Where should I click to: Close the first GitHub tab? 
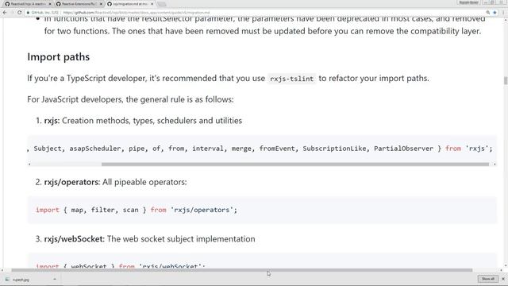[50, 4]
